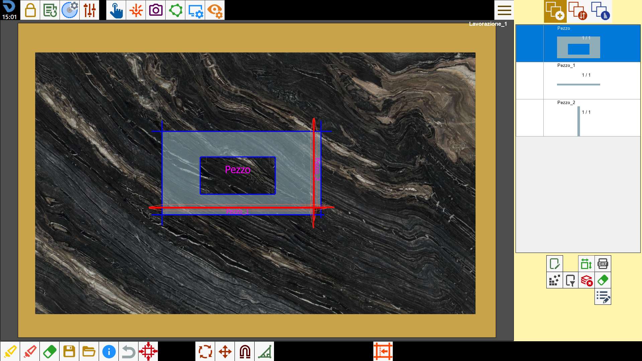Toggle the eye visibility settings icon
Image resolution: width=642 pixels, height=361 pixels.
(x=215, y=10)
